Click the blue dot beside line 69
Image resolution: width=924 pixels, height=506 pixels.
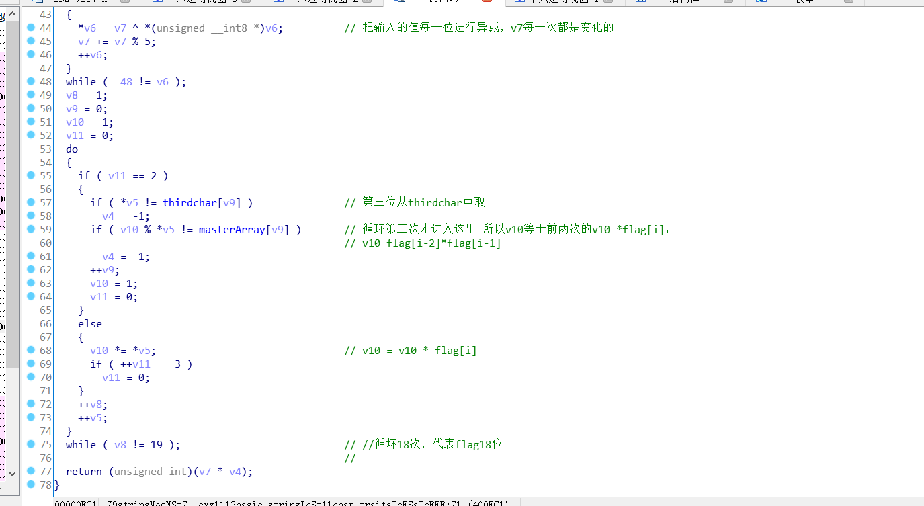(31, 364)
